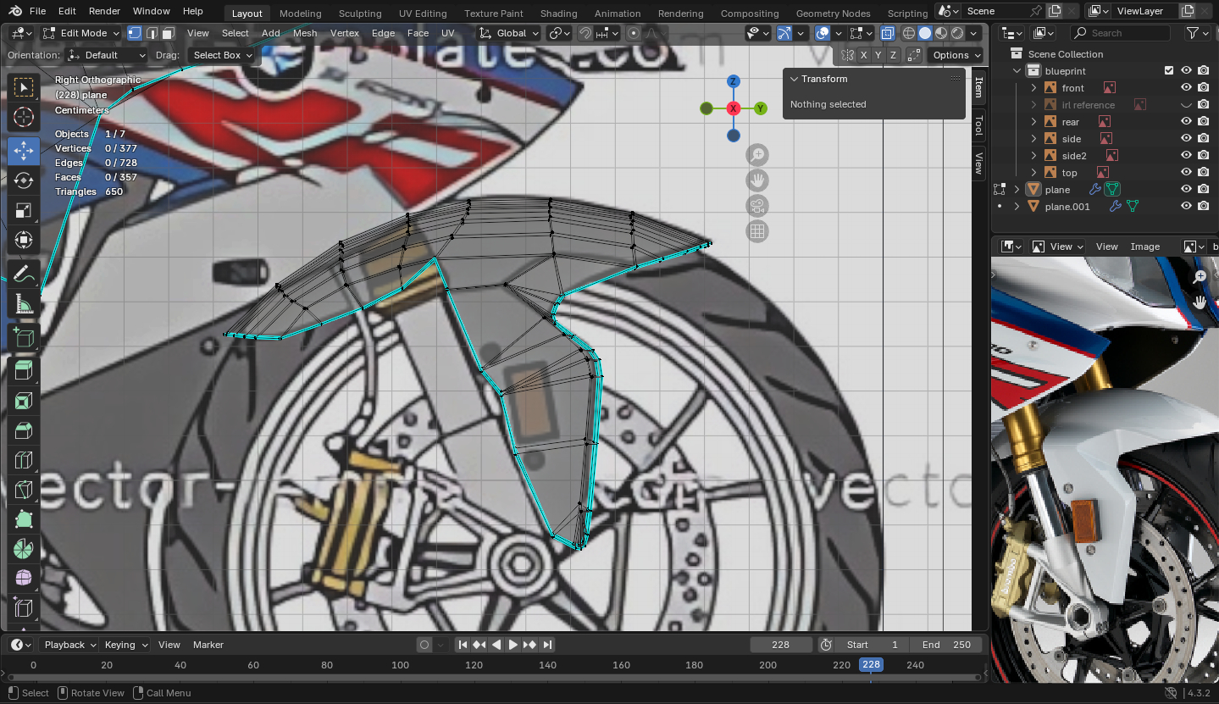Enable vertex select mode

point(135,33)
